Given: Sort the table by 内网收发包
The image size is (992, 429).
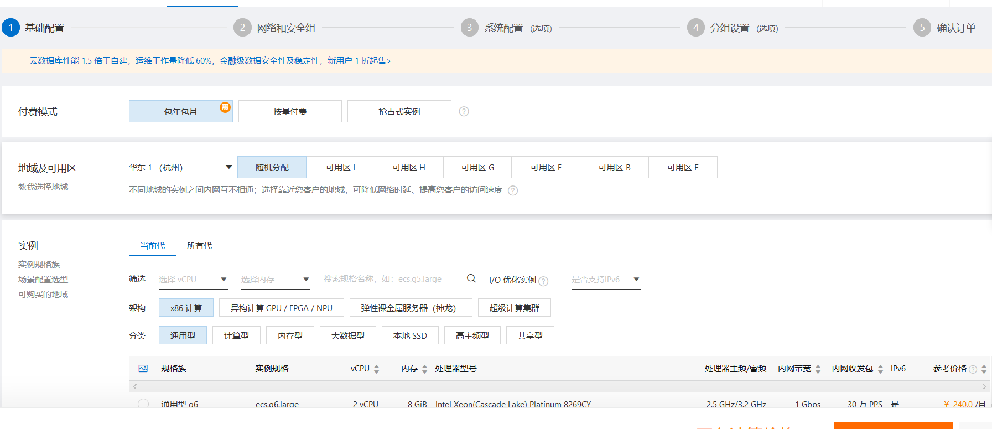Looking at the screenshot, I should (x=880, y=369).
